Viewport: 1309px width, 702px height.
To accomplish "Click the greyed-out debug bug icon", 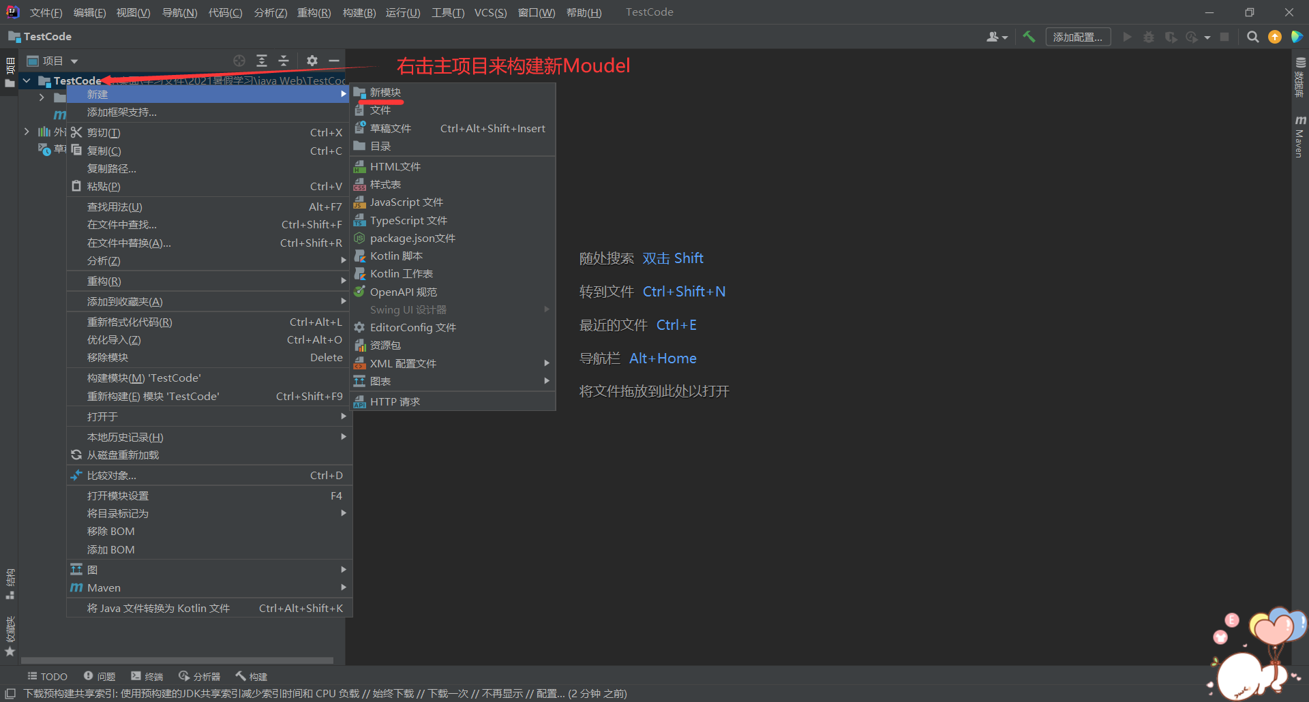I will pyautogui.click(x=1149, y=37).
